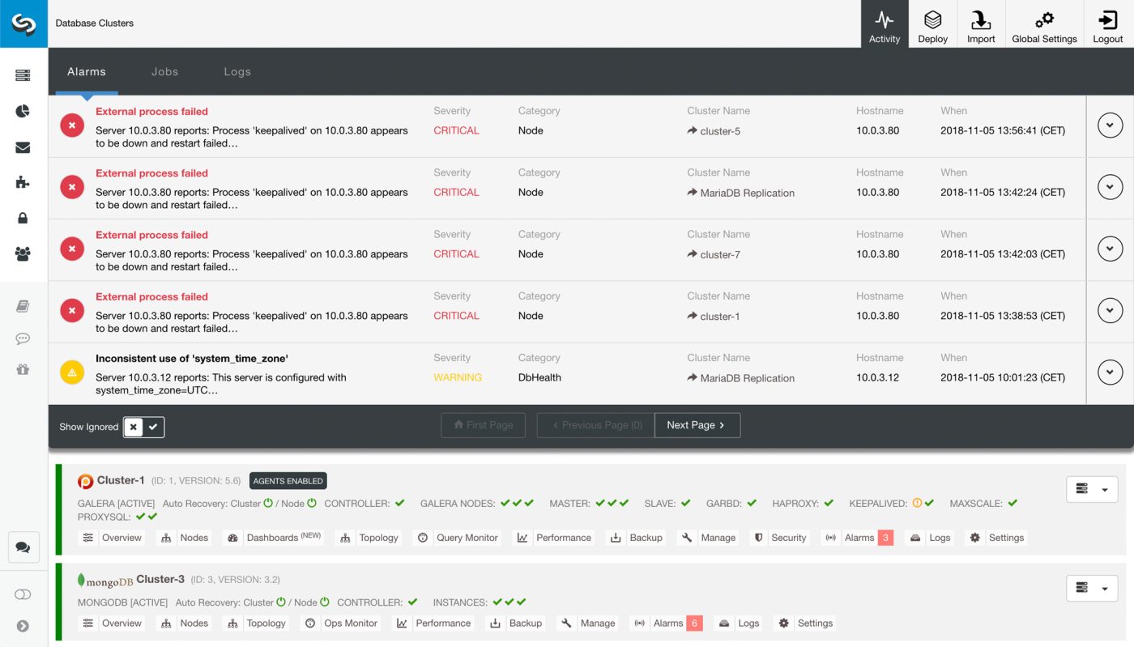Switch to the Logs tab

pos(237,71)
